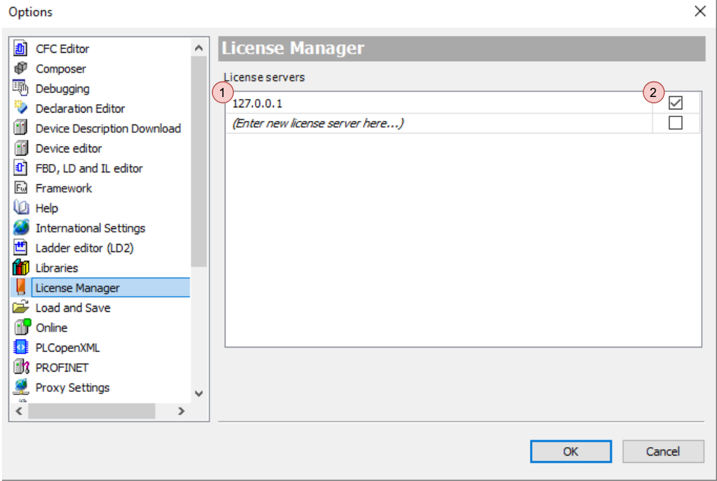Open Composer settings via its icon

[20, 68]
